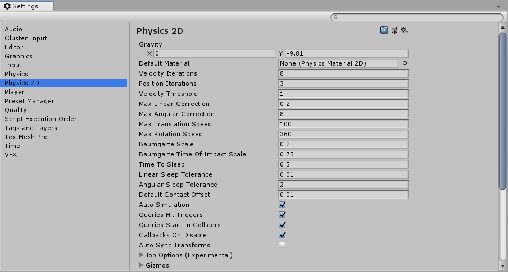Expand the Gizmos foldout

(141, 265)
